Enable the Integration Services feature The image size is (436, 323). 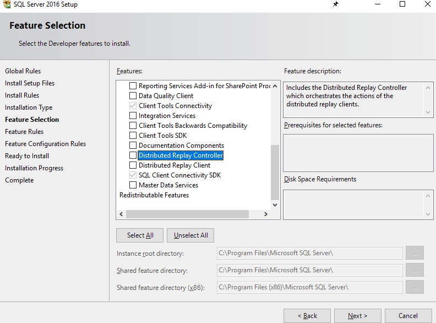[133, 115]
